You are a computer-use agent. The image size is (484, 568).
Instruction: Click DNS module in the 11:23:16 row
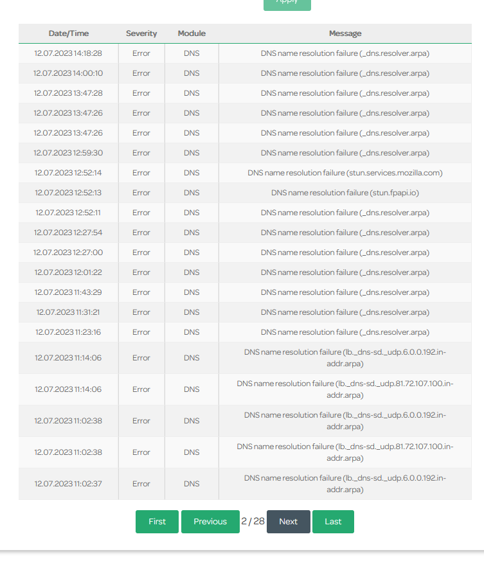pyautogui.click(x=192, y=332)
